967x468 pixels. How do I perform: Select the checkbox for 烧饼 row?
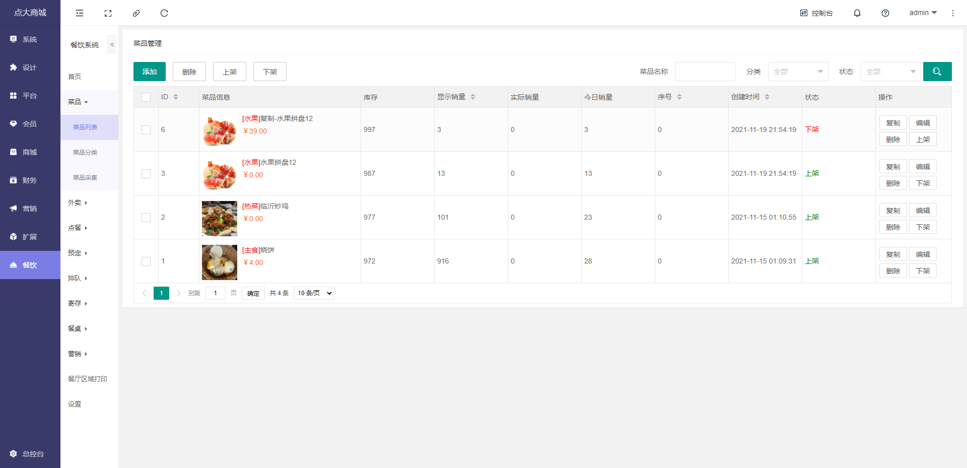[146, 261]
